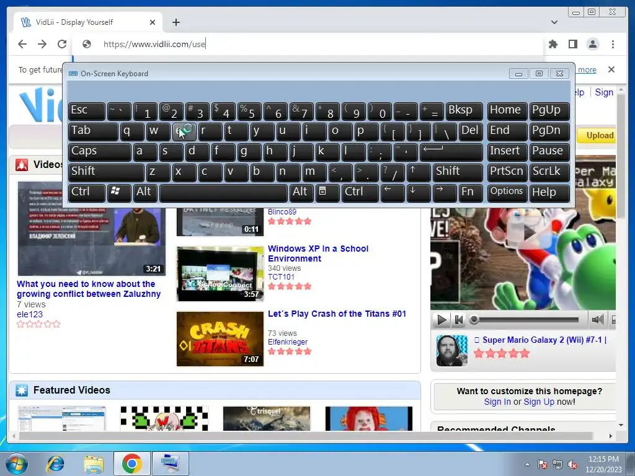The width and height of the screenshot is (635, 476).
Task: Toggle the Caps key on the keyboard
Action: 100,152
